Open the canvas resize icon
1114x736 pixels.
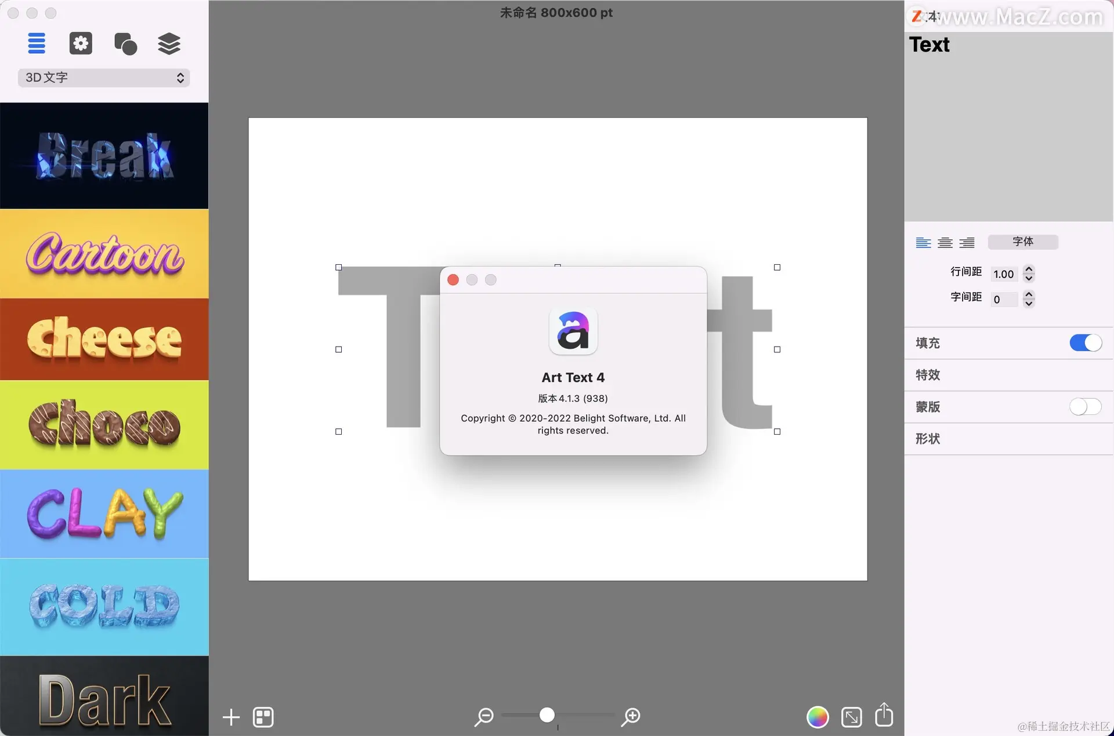tap(851, 717)
